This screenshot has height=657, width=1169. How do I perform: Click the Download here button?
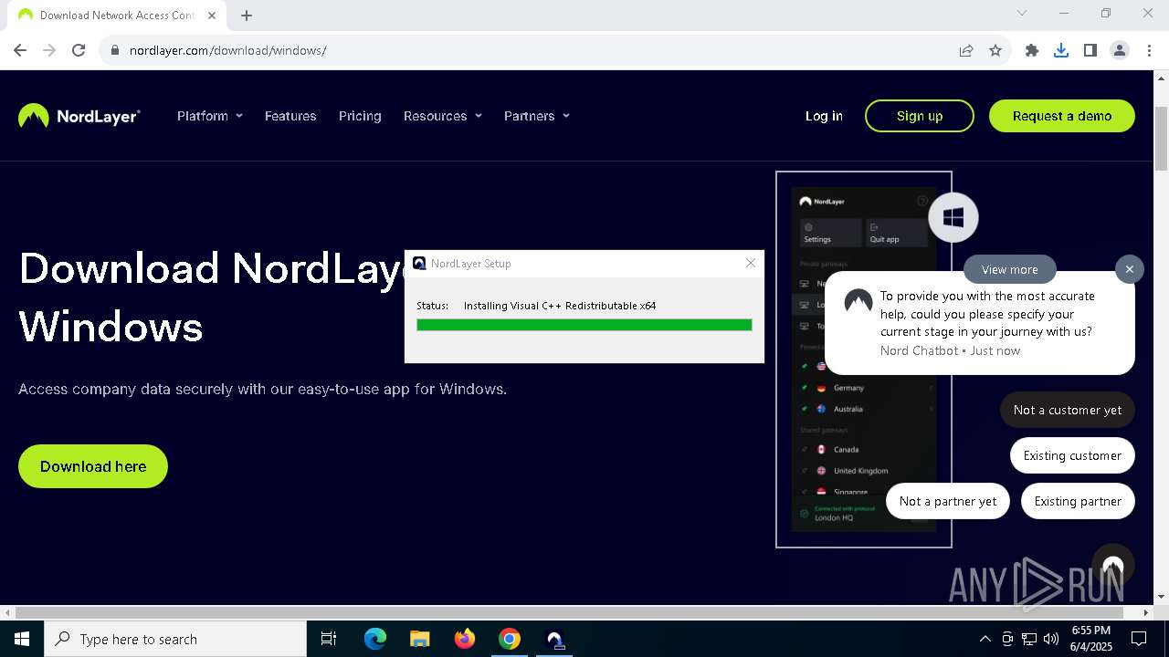point(93,466)
